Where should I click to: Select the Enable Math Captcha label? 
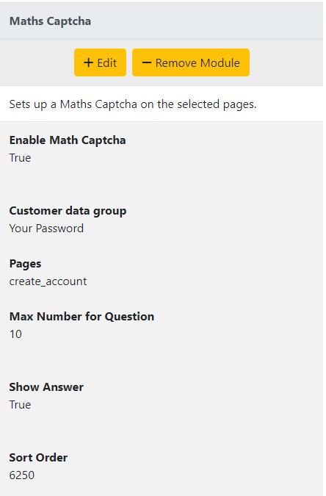[x=68, y=140]
